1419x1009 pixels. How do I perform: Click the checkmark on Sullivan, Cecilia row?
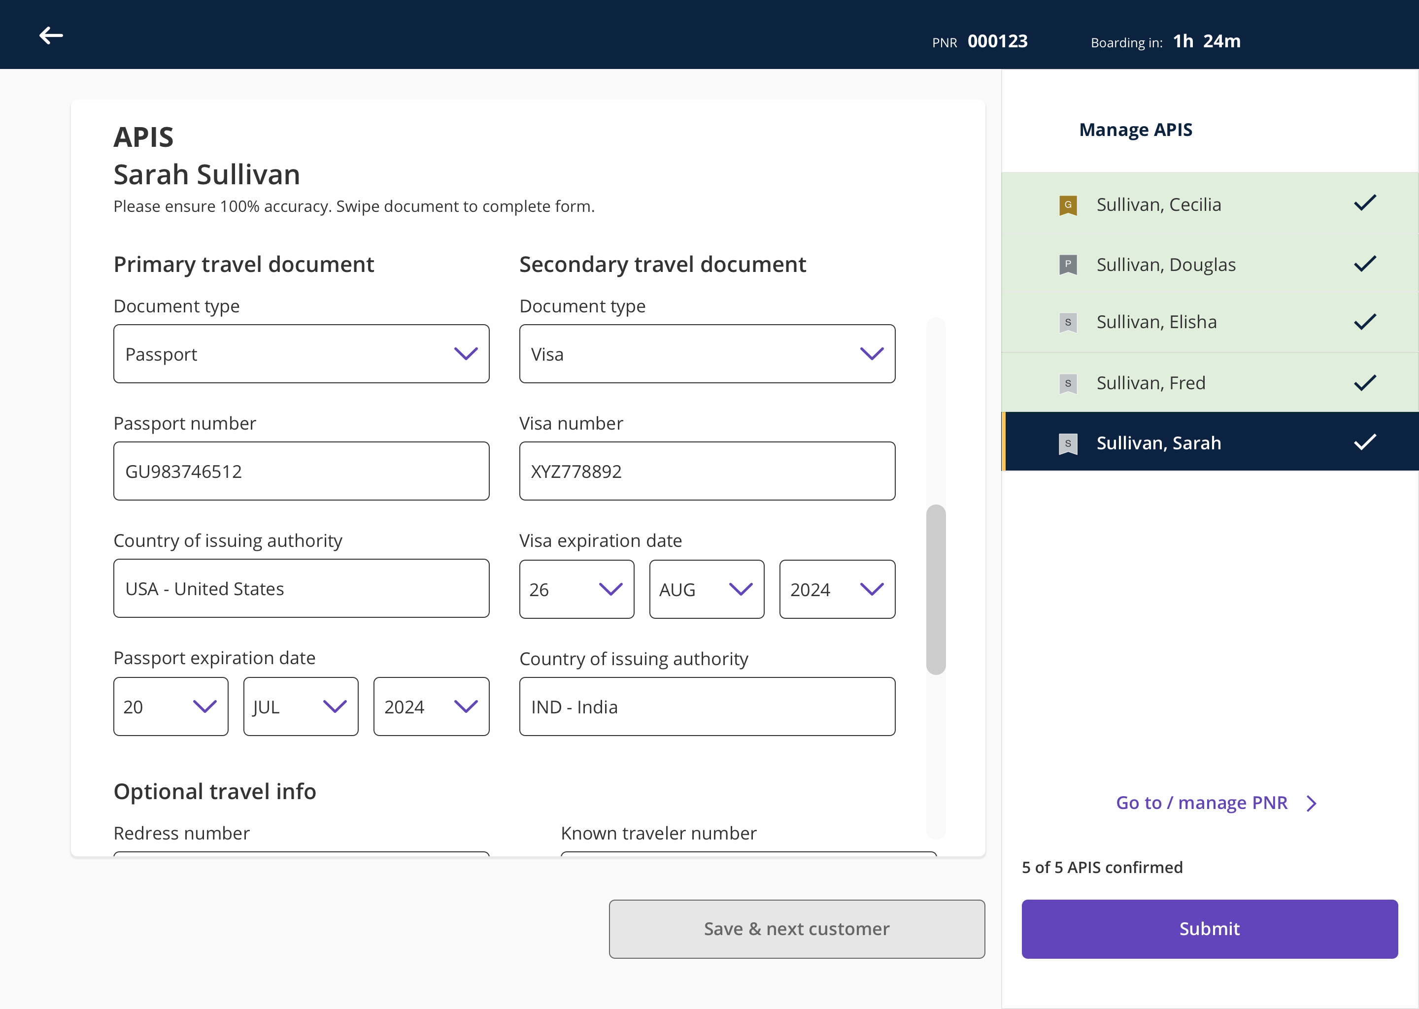click(x=1365, y=203)
